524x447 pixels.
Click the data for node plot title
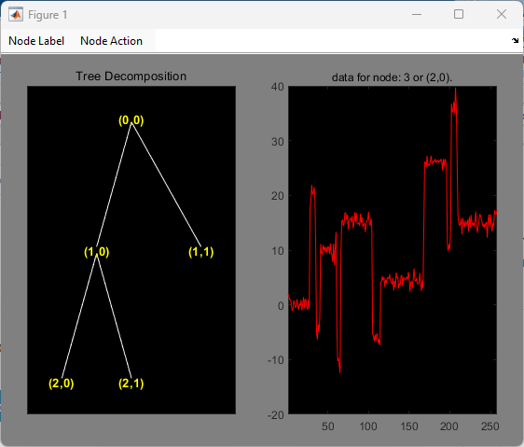pos(392,77)
